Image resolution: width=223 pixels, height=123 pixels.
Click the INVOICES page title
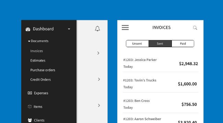(x=162, y=27)
